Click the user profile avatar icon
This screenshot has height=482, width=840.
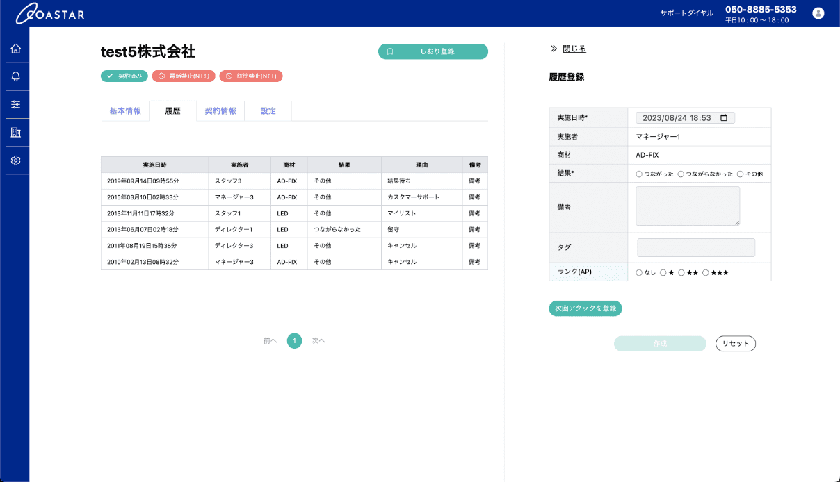pos(818,13)
